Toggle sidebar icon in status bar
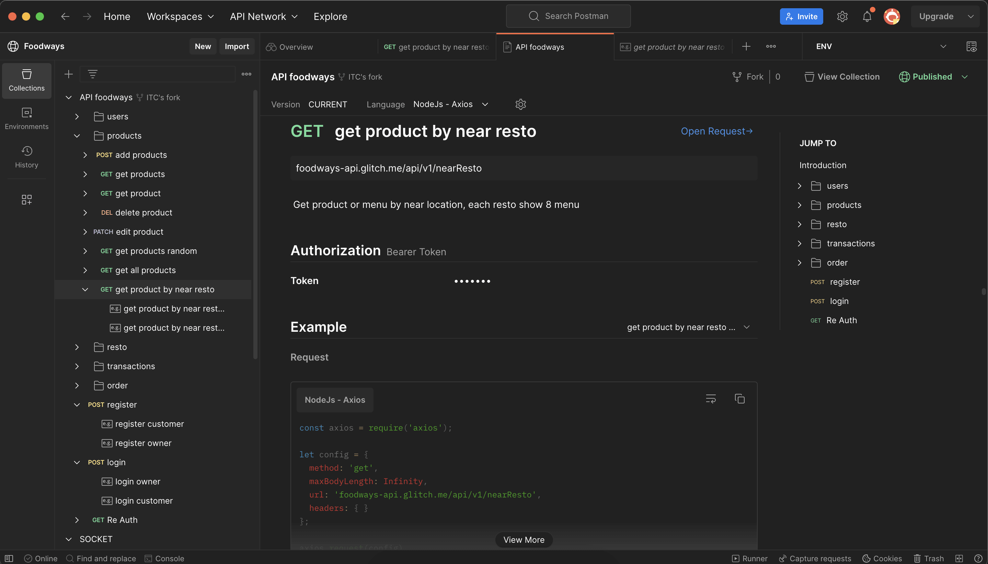This screenshot has height=564, width=988. (x=9, y=558)
